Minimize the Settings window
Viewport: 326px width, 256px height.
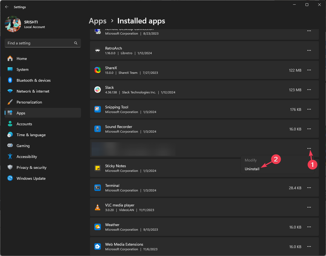(294, 5)
